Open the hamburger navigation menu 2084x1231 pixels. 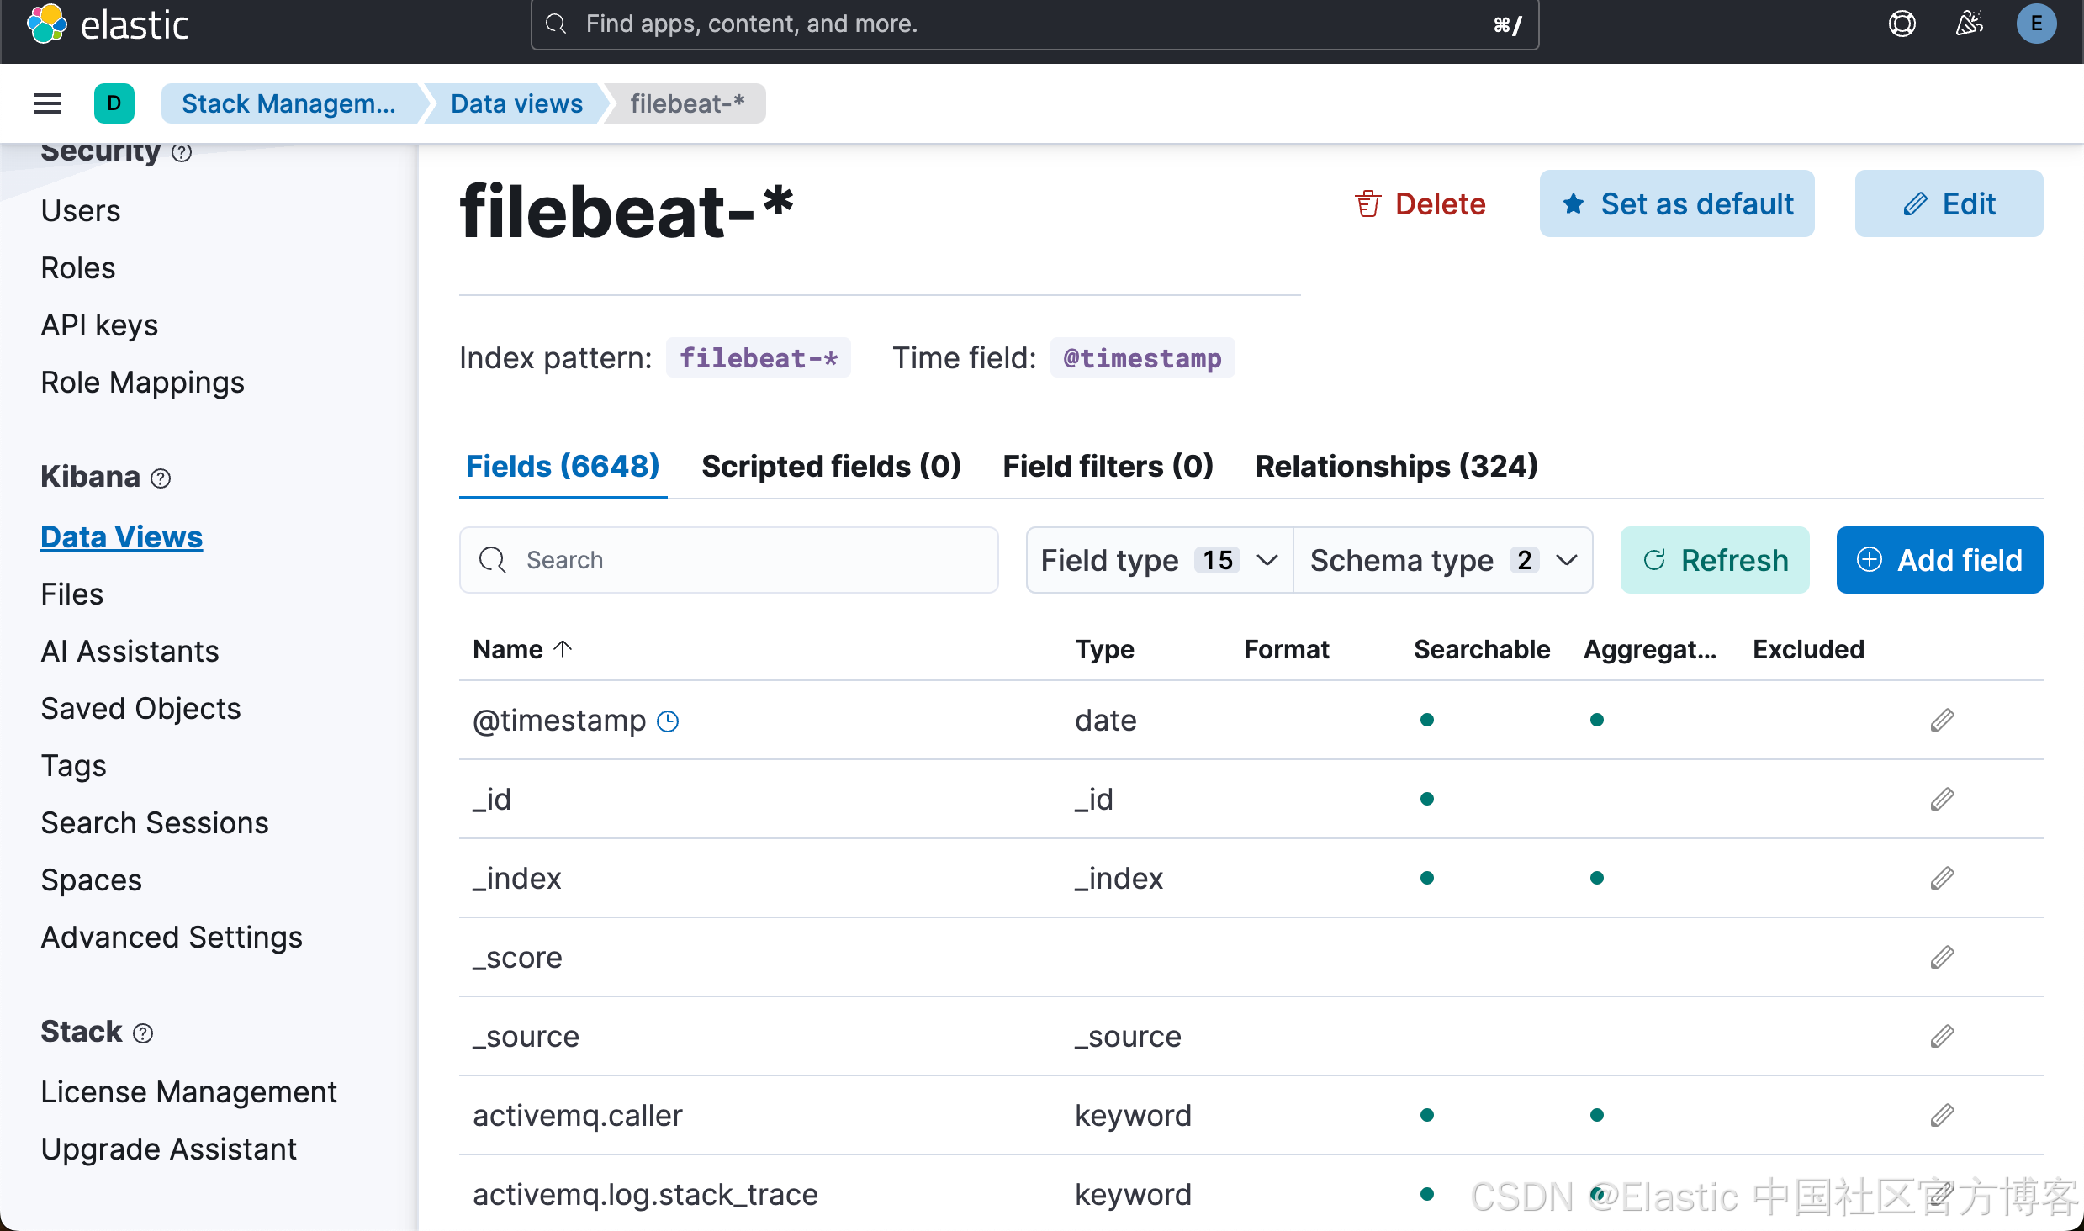[x=47, y=103]
